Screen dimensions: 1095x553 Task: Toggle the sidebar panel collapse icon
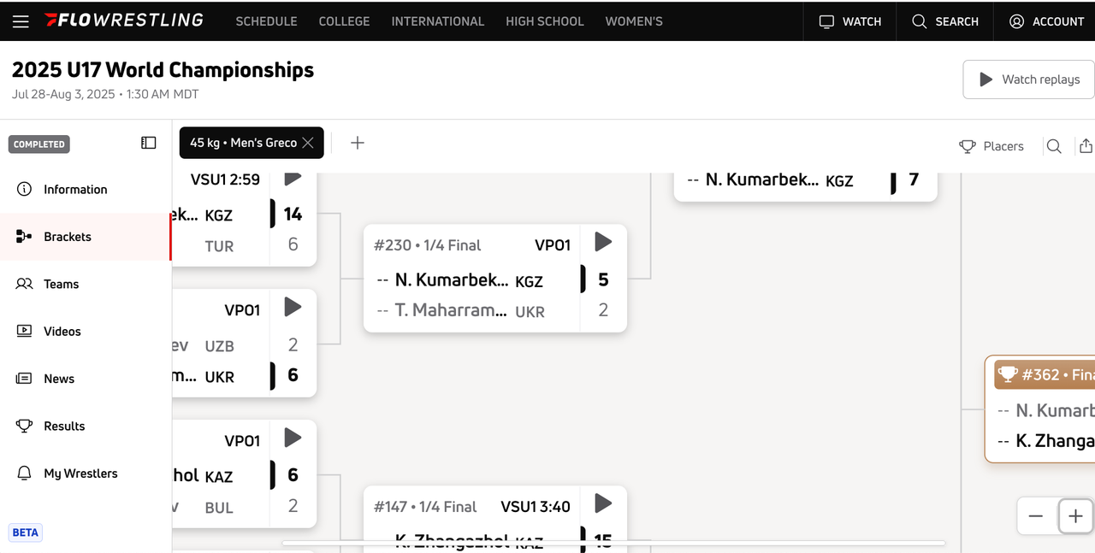tap(148, 143)
